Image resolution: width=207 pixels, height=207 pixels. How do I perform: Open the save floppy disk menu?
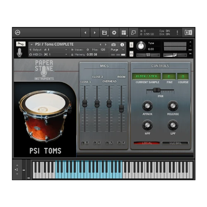(x=104, y=33)
